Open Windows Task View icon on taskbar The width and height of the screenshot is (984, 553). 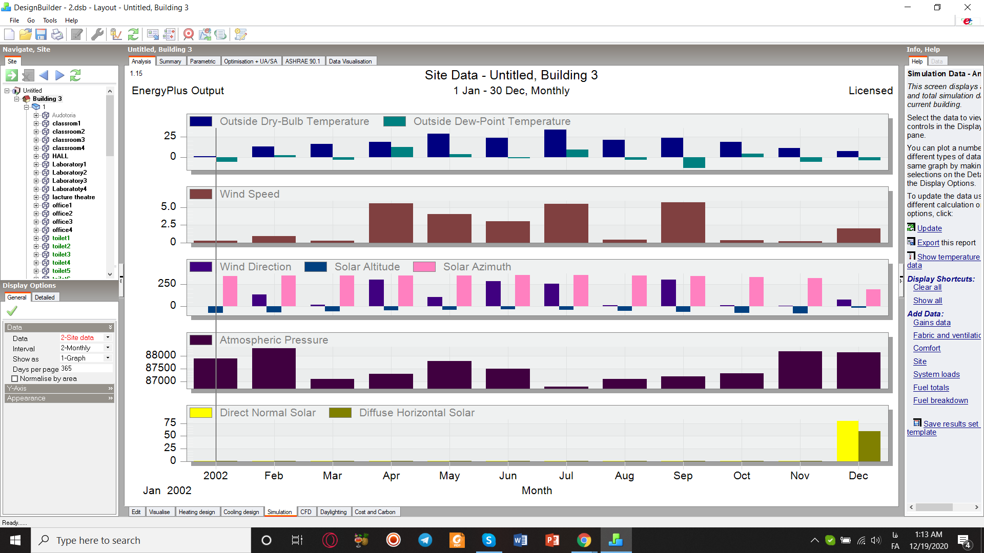coord(297,540)
